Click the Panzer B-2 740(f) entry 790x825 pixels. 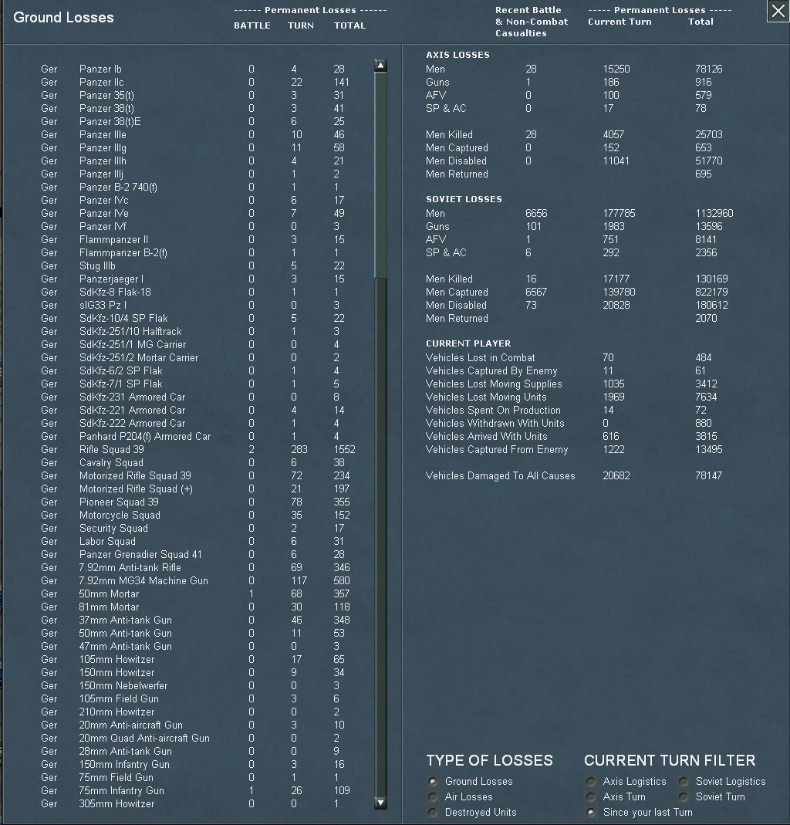pyautogui.click(x=118, y=188)
